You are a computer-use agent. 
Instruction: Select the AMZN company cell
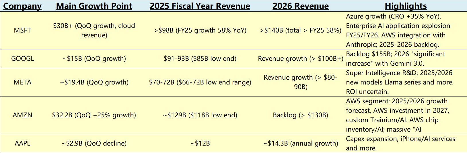[22, 115]
